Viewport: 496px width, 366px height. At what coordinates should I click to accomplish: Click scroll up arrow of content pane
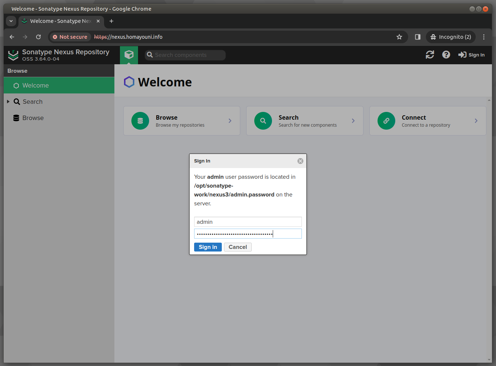[x=489, y=100]
